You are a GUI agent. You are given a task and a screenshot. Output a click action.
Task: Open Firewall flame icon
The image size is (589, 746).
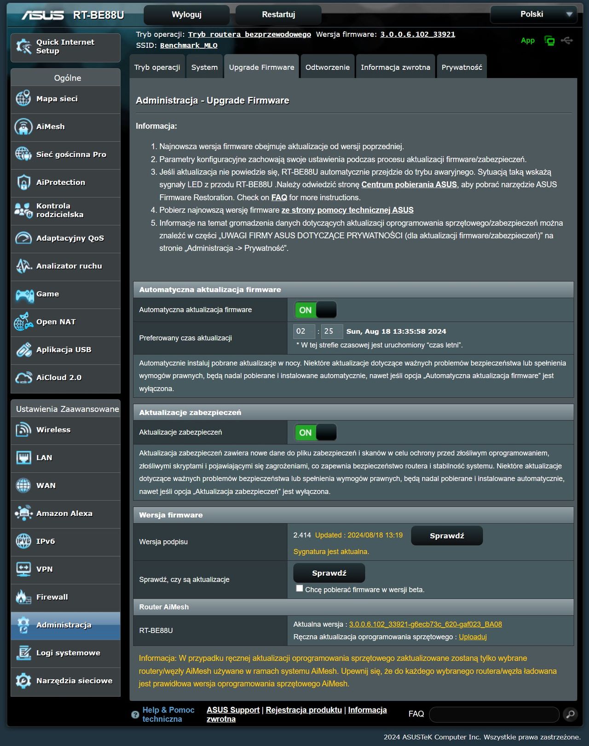23,597
